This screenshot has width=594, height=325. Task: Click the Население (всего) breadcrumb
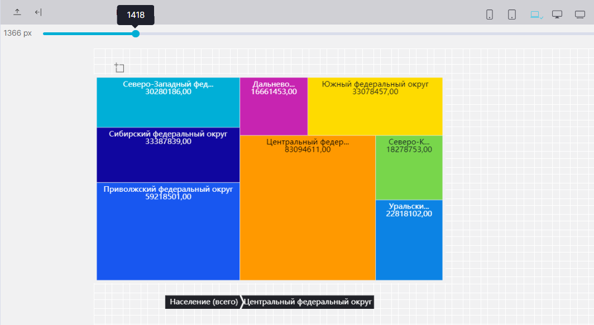click(204, 302)
